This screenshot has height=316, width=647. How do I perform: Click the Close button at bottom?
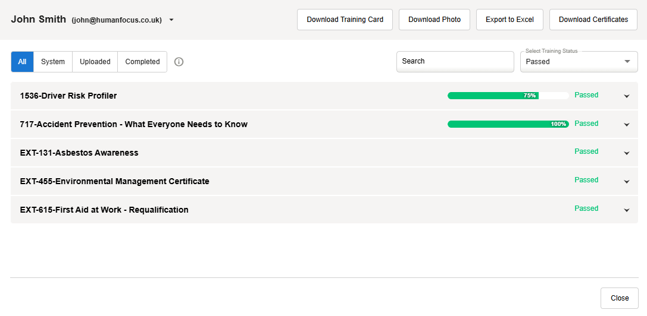(619, 298)
